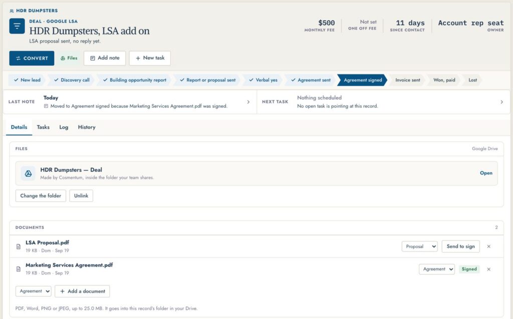Select the Verbal yes pipeline stage
Image resolution: width=513 pixels, height=319 pixels.
(264, 80)
